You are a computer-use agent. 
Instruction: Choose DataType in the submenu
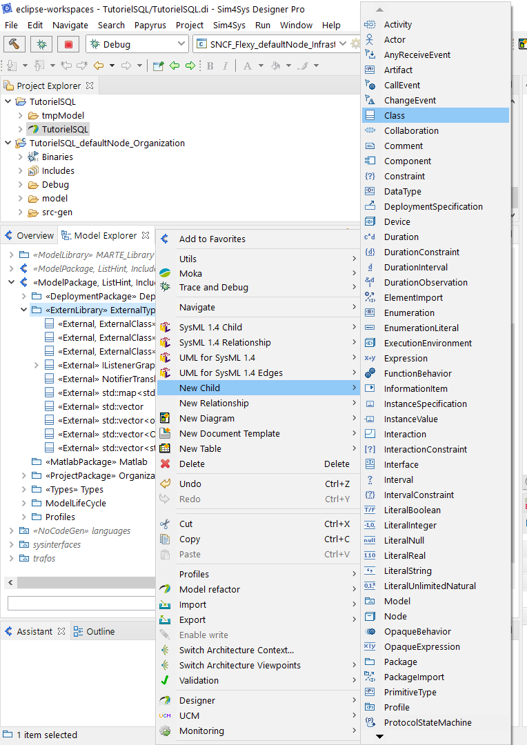[x=436, y=192]
